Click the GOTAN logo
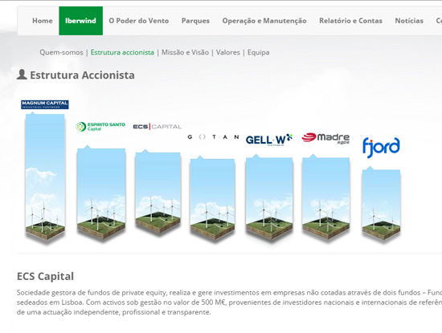Screen dimensions: 442x333 [213, 137]
